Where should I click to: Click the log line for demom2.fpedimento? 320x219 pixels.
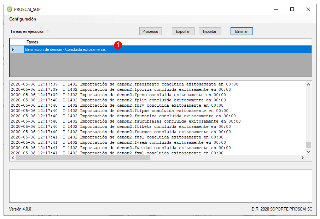click(x=124, y=84)
